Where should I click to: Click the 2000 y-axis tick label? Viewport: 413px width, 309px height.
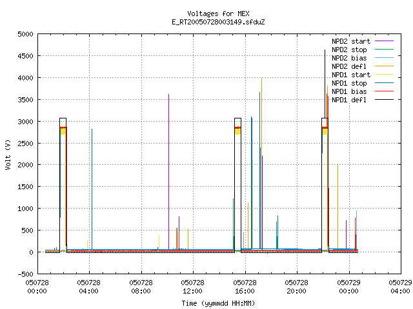point(26,165)
